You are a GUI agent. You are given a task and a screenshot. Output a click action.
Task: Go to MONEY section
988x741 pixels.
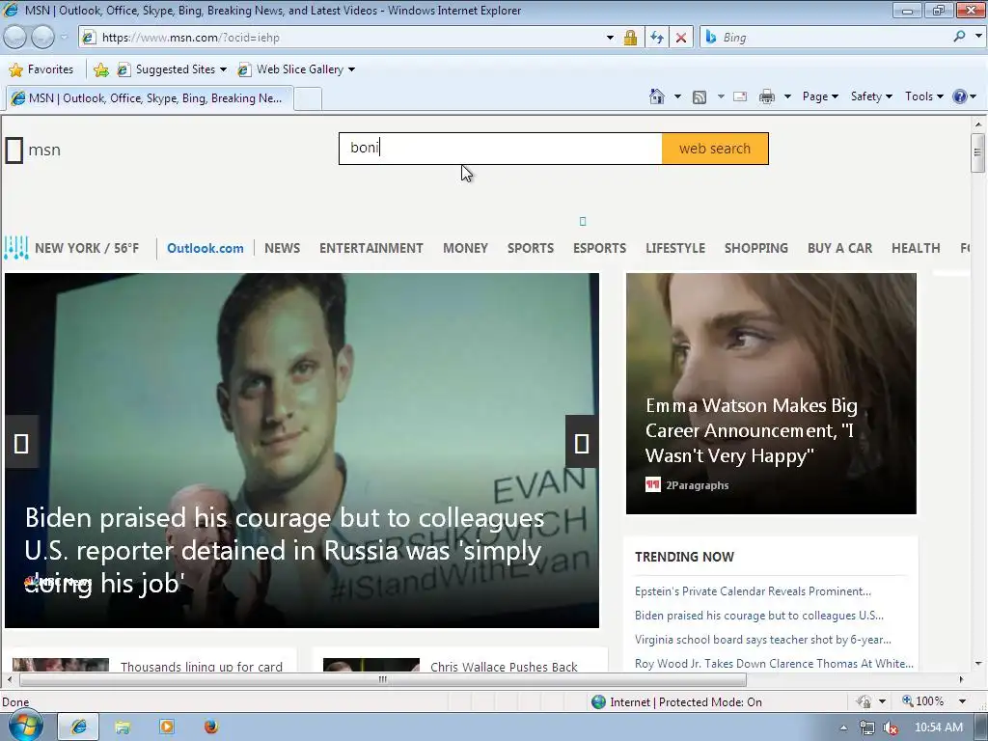point(465,248)
